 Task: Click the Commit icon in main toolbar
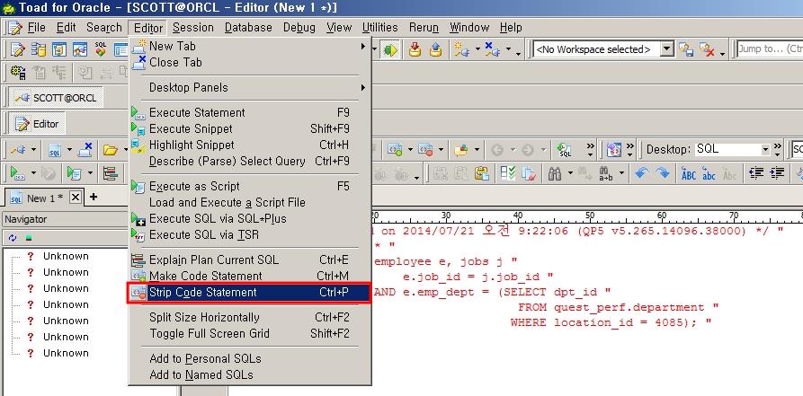point(415,49)
